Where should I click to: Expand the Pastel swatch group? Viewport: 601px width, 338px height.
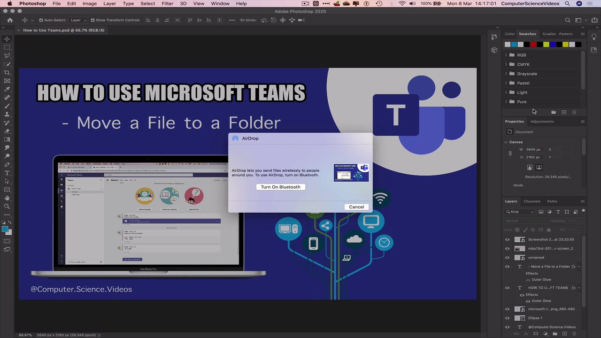pyautogui.click(x=506, y=83)
